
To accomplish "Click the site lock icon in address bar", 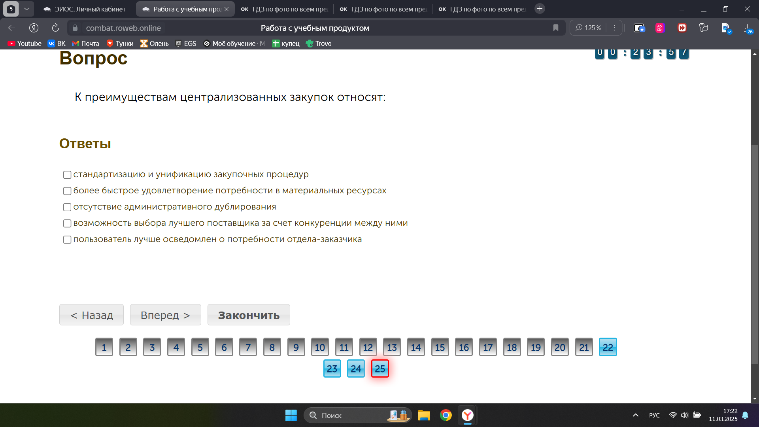I will [75, 28].
